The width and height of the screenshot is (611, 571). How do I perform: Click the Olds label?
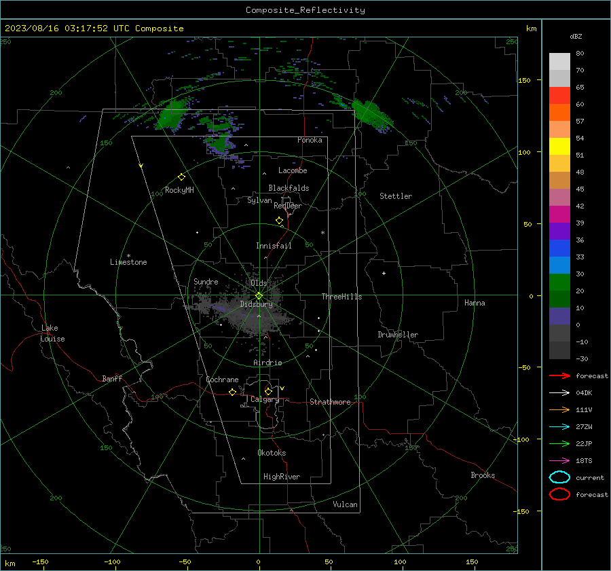pos(259,282)
